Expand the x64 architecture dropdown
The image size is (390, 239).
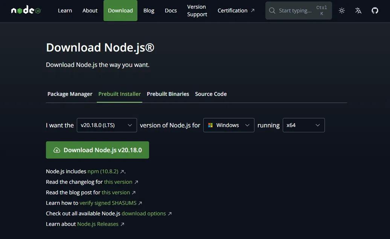coord(303,125)
